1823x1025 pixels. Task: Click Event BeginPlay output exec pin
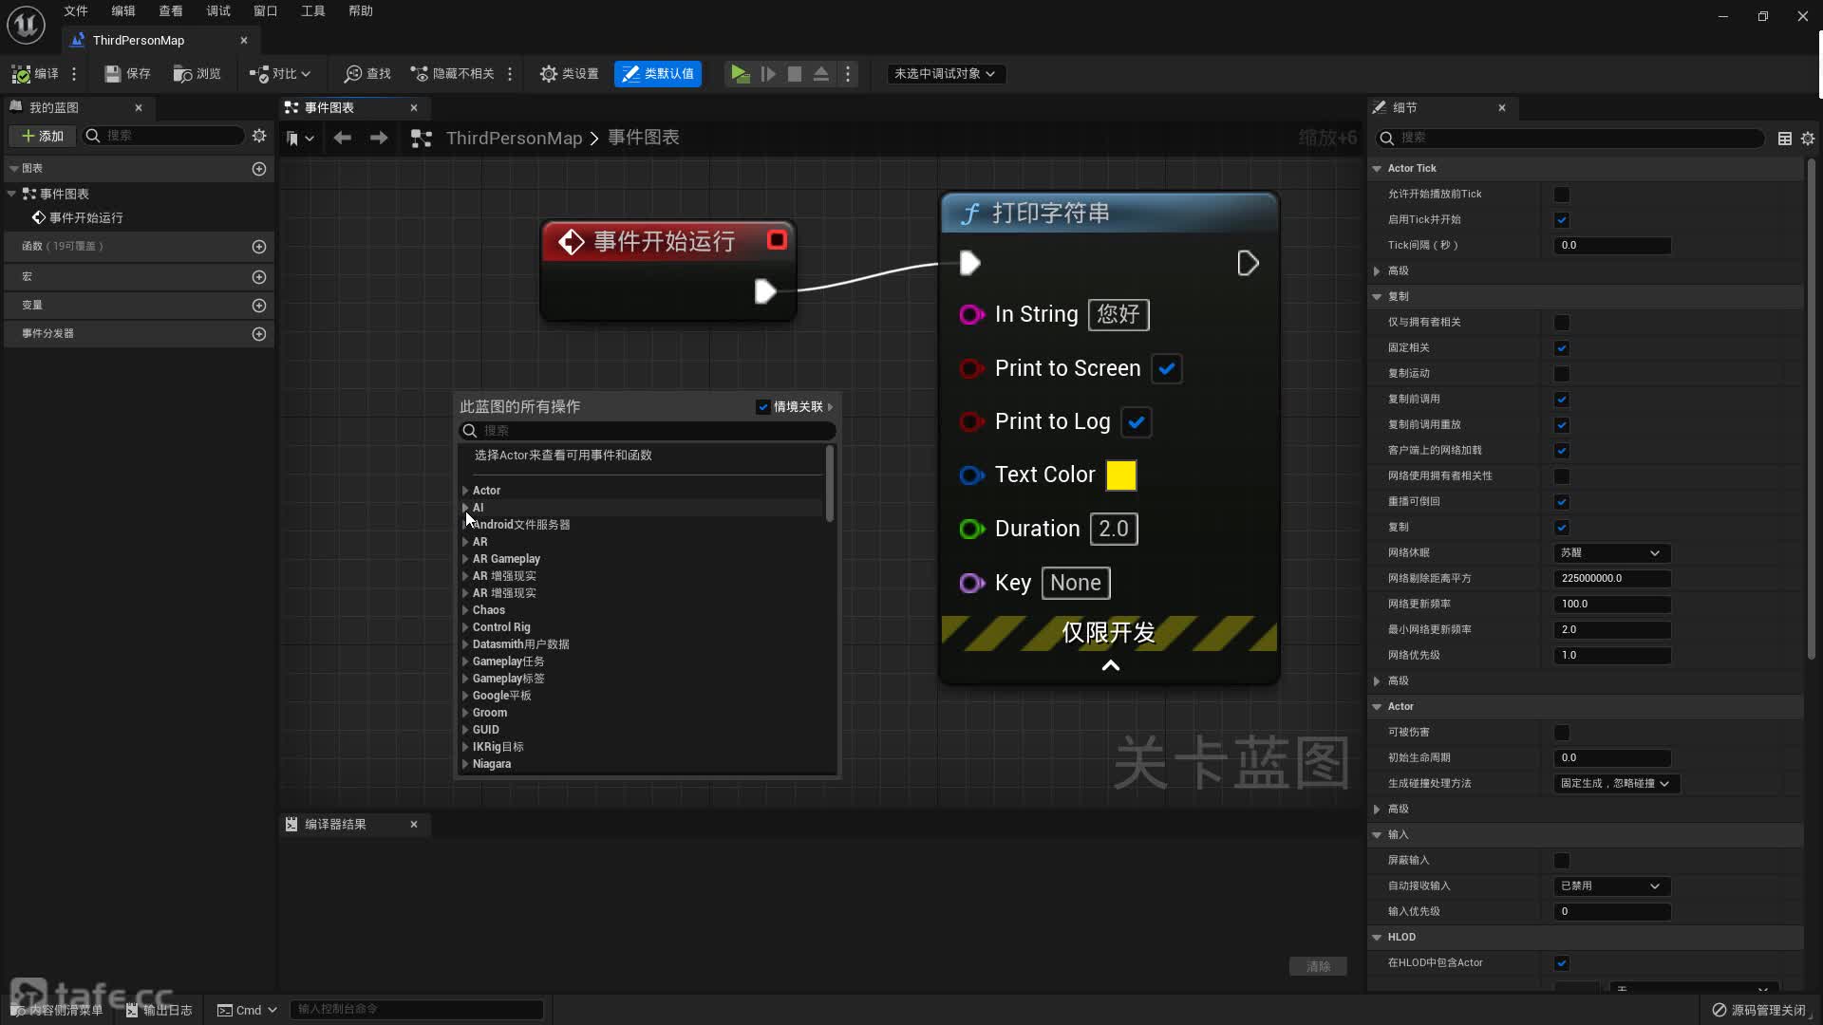point(765,290)
